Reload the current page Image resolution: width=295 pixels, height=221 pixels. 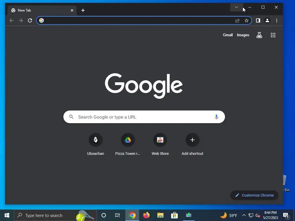click(30, 20)
